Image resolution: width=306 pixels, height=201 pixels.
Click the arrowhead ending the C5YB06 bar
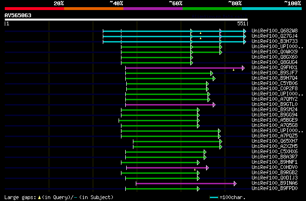click(208, 84)
